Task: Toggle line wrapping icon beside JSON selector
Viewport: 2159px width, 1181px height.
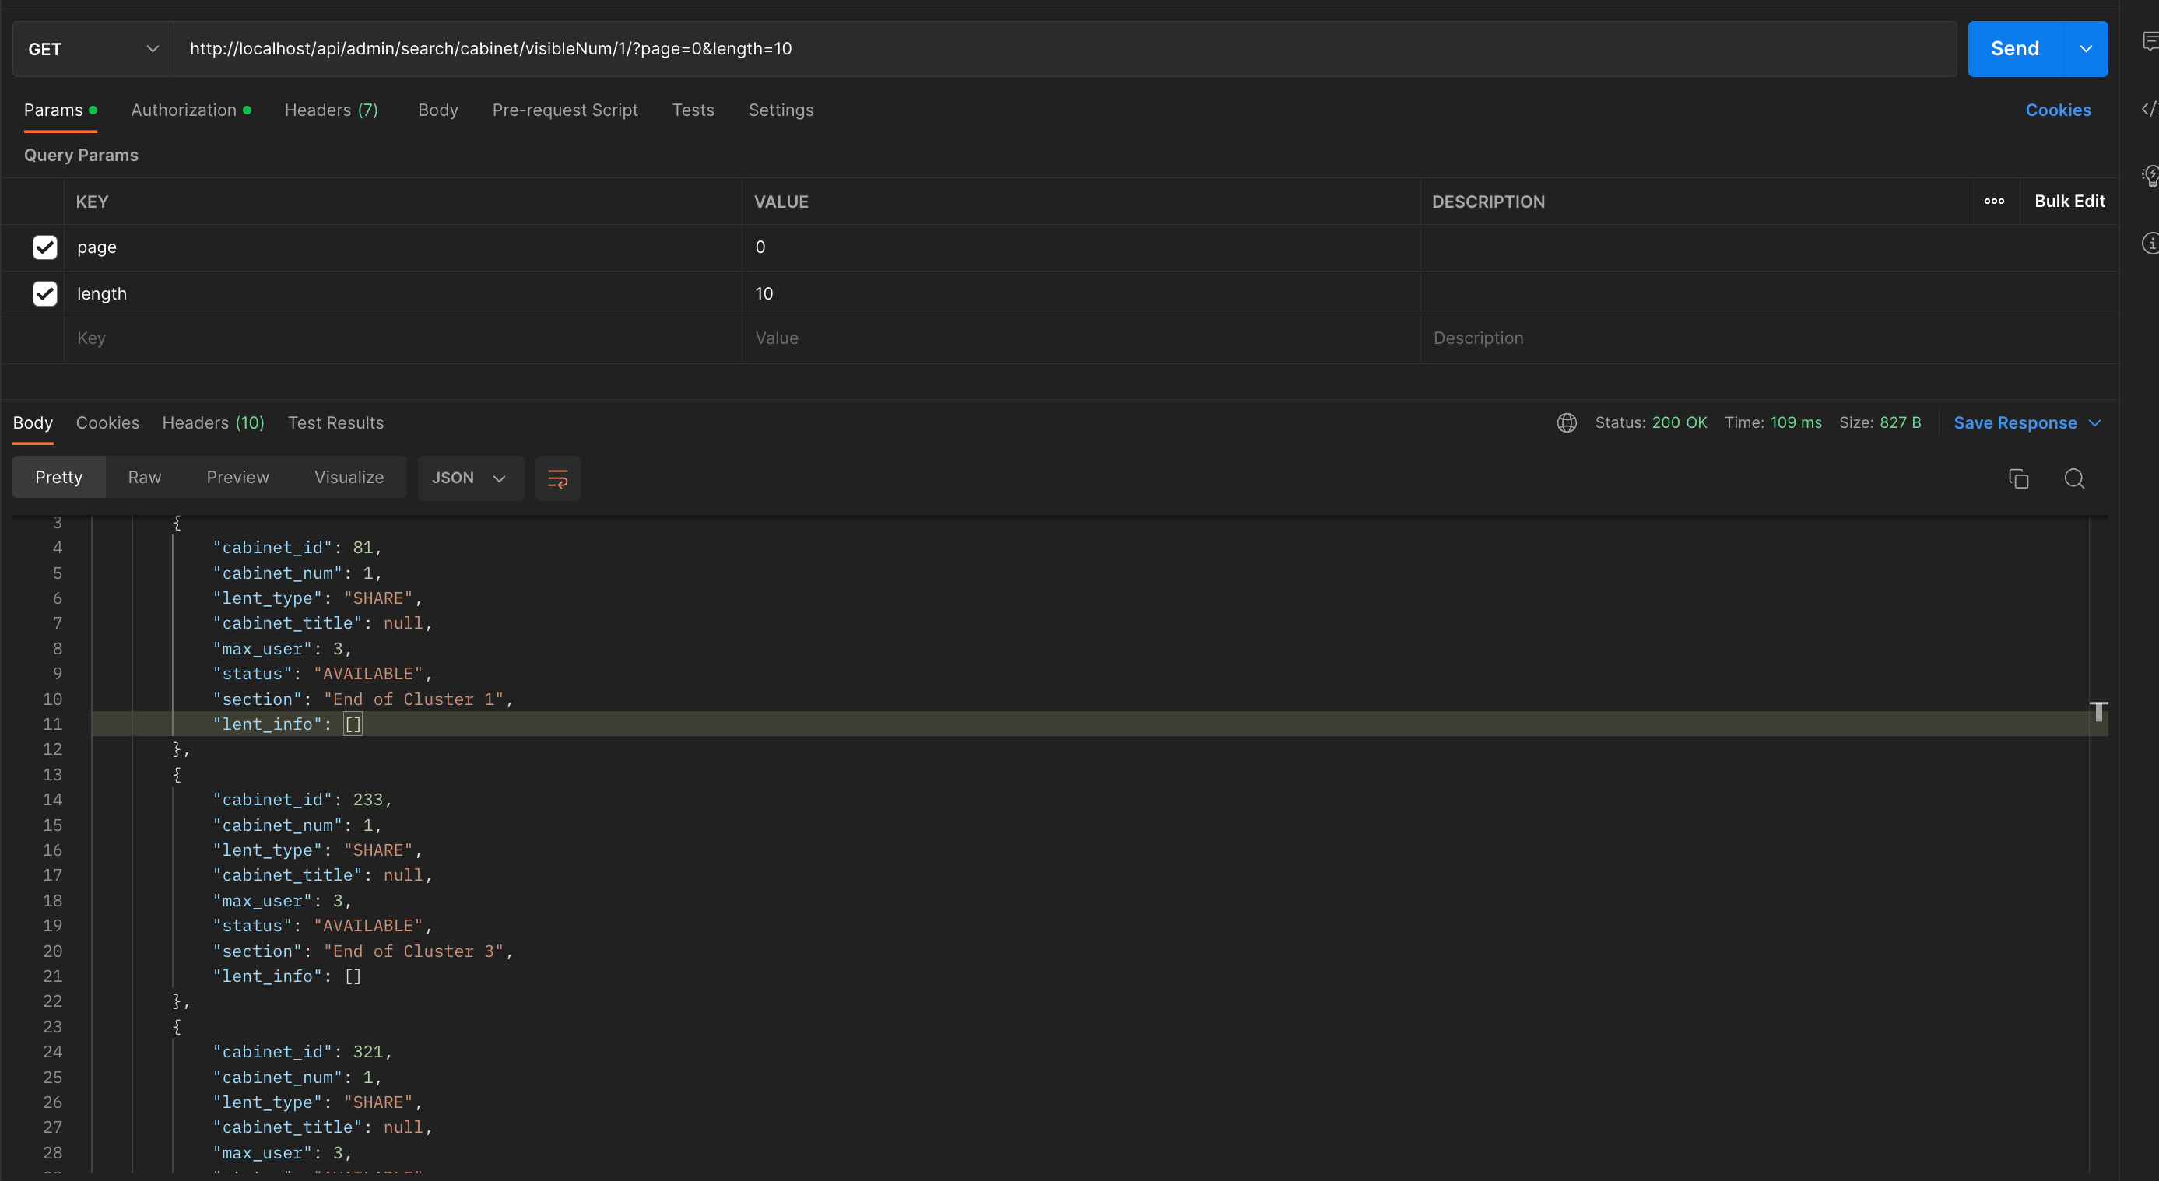Action: (x=557, y=478)
